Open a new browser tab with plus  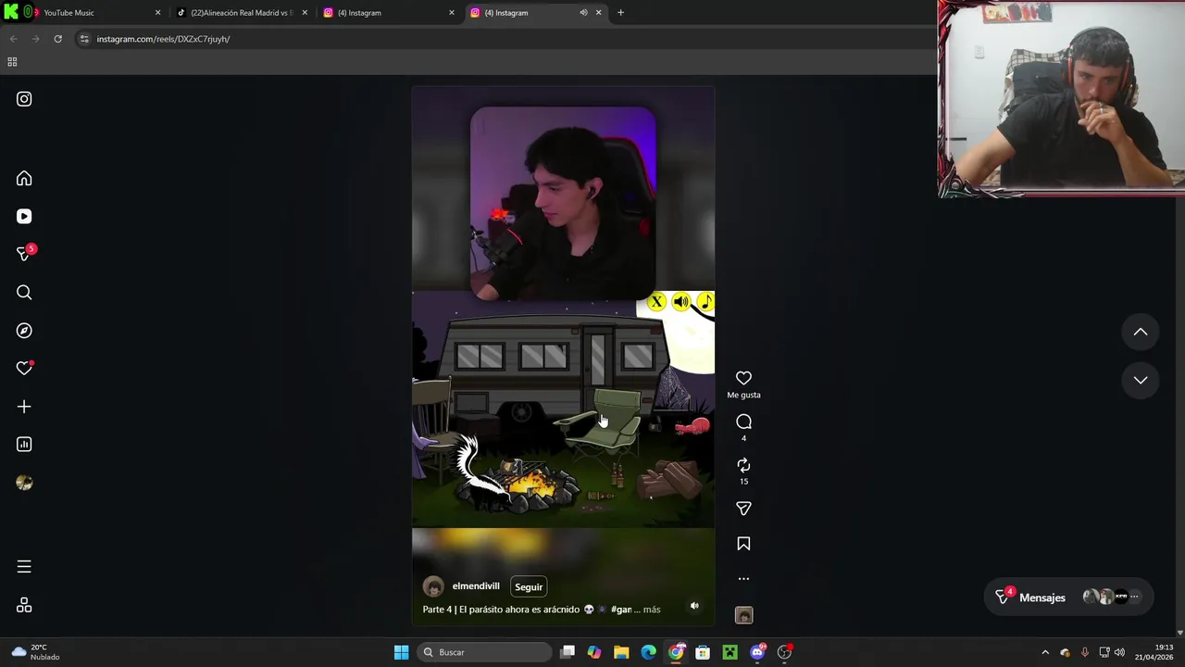(620, 13)
